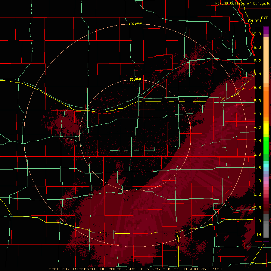
Task: Click the 9.0 value on color scale
Action: [x=257, y=47]
